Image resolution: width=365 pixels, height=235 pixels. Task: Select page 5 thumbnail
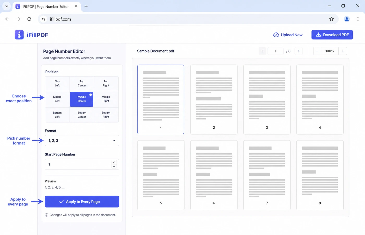coord(161,175)
